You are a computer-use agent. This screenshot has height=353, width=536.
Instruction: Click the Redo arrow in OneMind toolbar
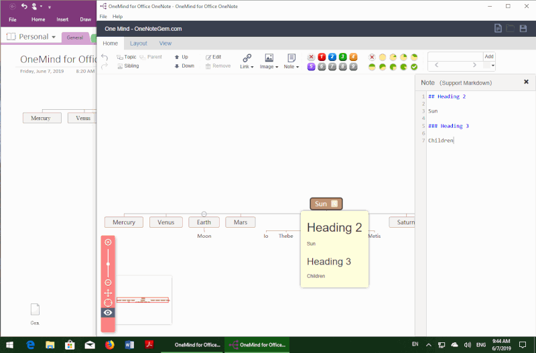click(x=105, y=66)
